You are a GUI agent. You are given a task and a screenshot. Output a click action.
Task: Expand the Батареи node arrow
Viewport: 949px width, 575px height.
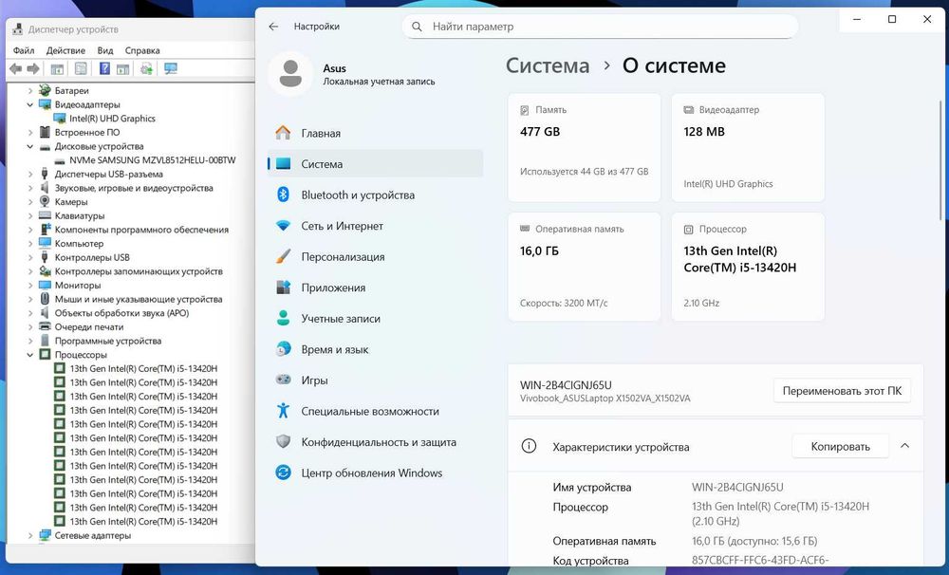coord(30,91)
